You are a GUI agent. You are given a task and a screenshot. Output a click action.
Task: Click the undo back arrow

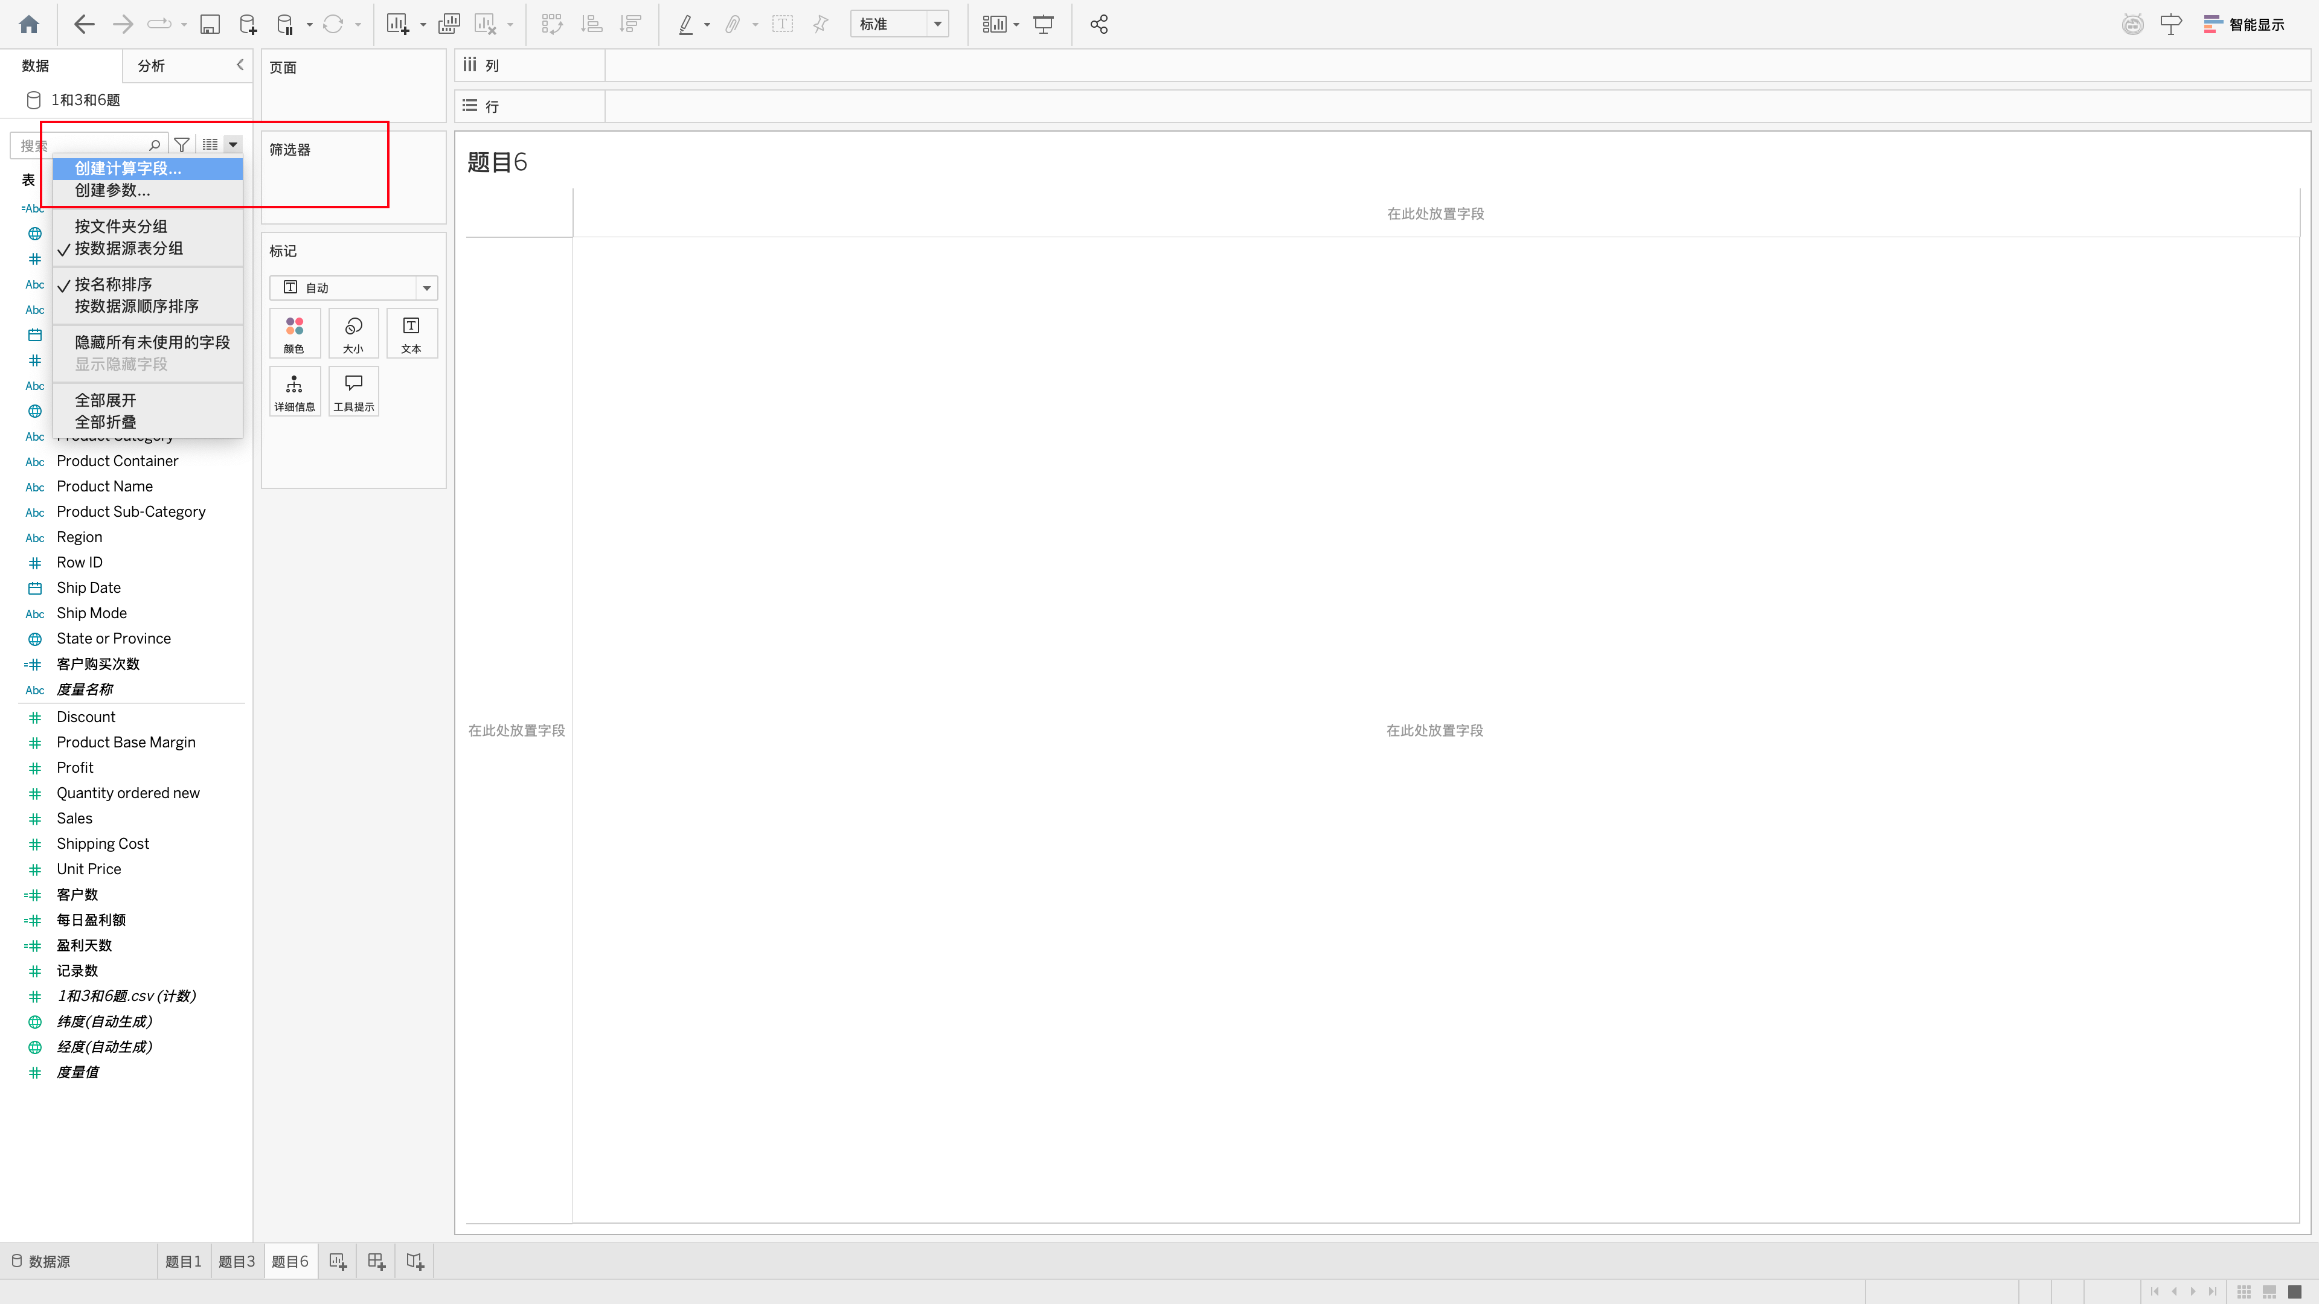84,24
